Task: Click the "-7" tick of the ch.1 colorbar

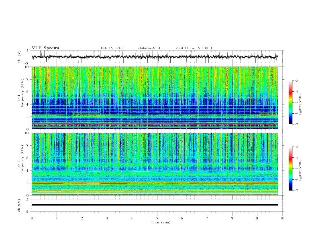Action: point(296,124)
